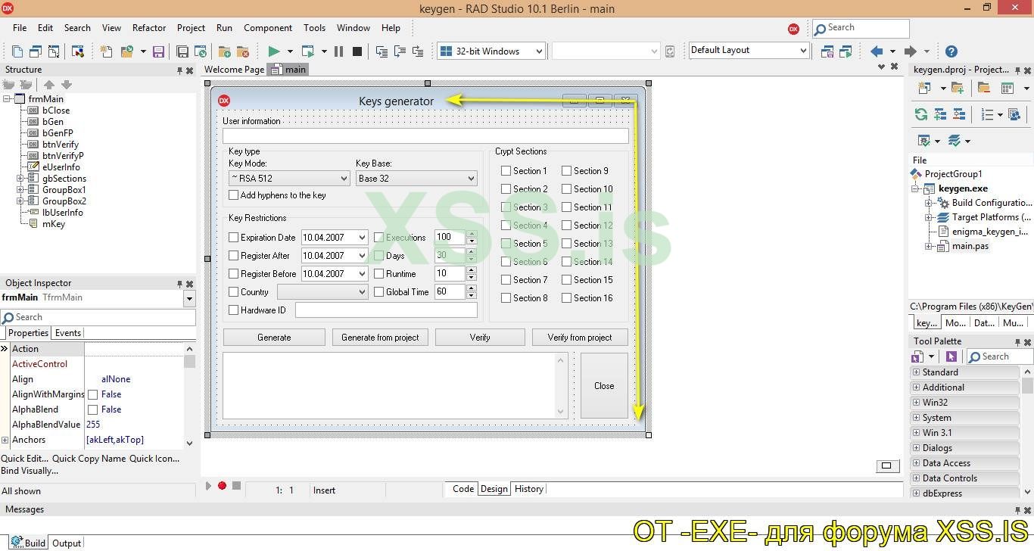Click Expand All icon in Project Manager
Viewport: 1034px width, 551px height.
point(940,114)
